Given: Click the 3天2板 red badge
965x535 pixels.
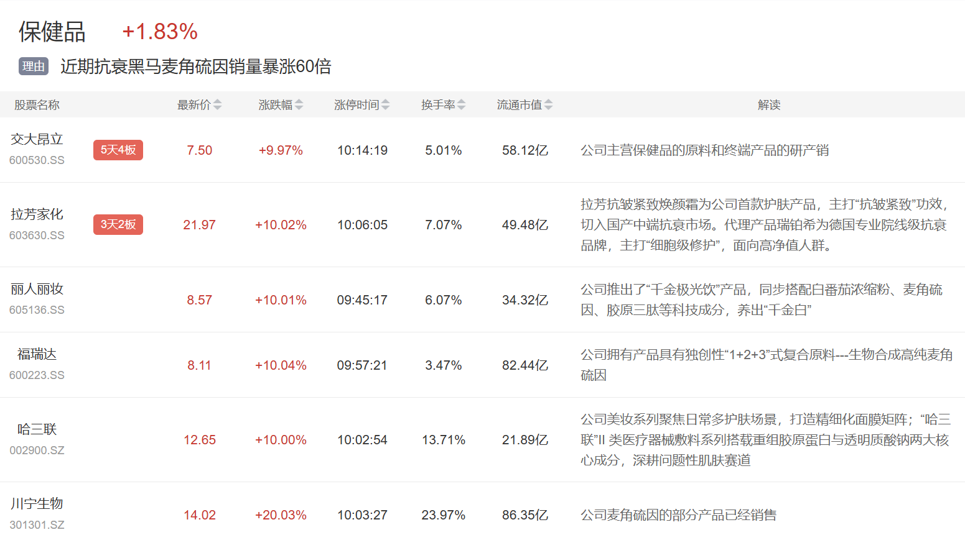Looking at the screenshot, I should [118, 224].
